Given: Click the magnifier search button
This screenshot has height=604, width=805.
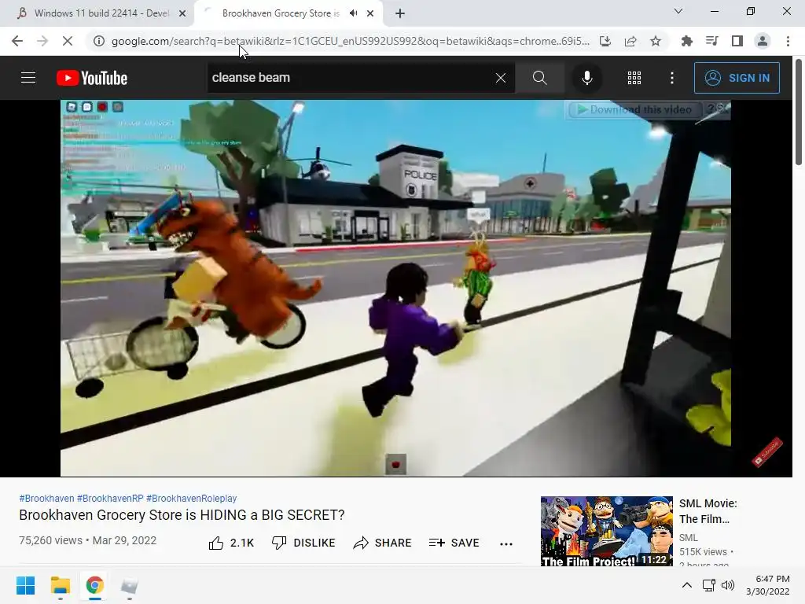Looking at the screenshot, I should click(539, 78).
